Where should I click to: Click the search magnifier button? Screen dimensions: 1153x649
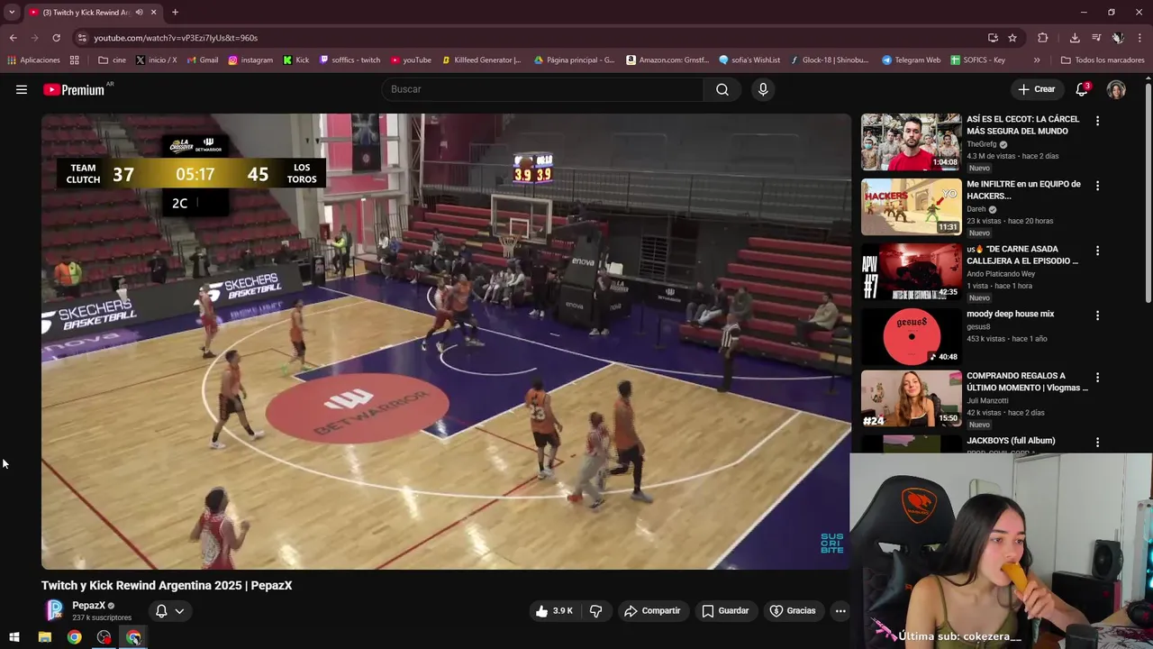pos(722,89)
